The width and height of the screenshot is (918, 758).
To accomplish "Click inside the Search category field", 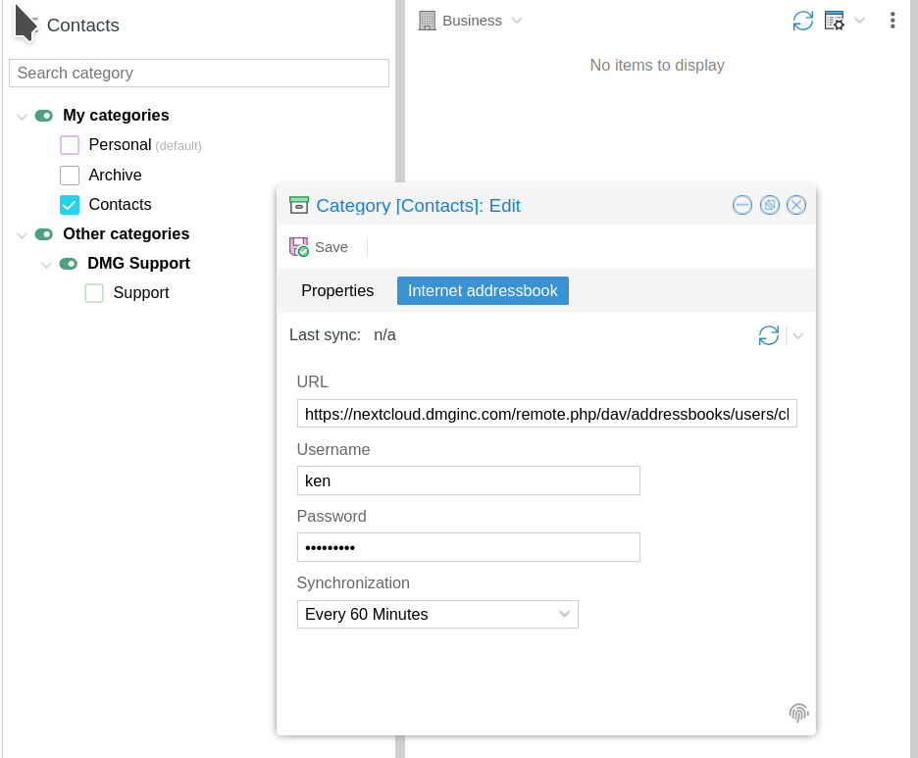I will tap(199, 74).
